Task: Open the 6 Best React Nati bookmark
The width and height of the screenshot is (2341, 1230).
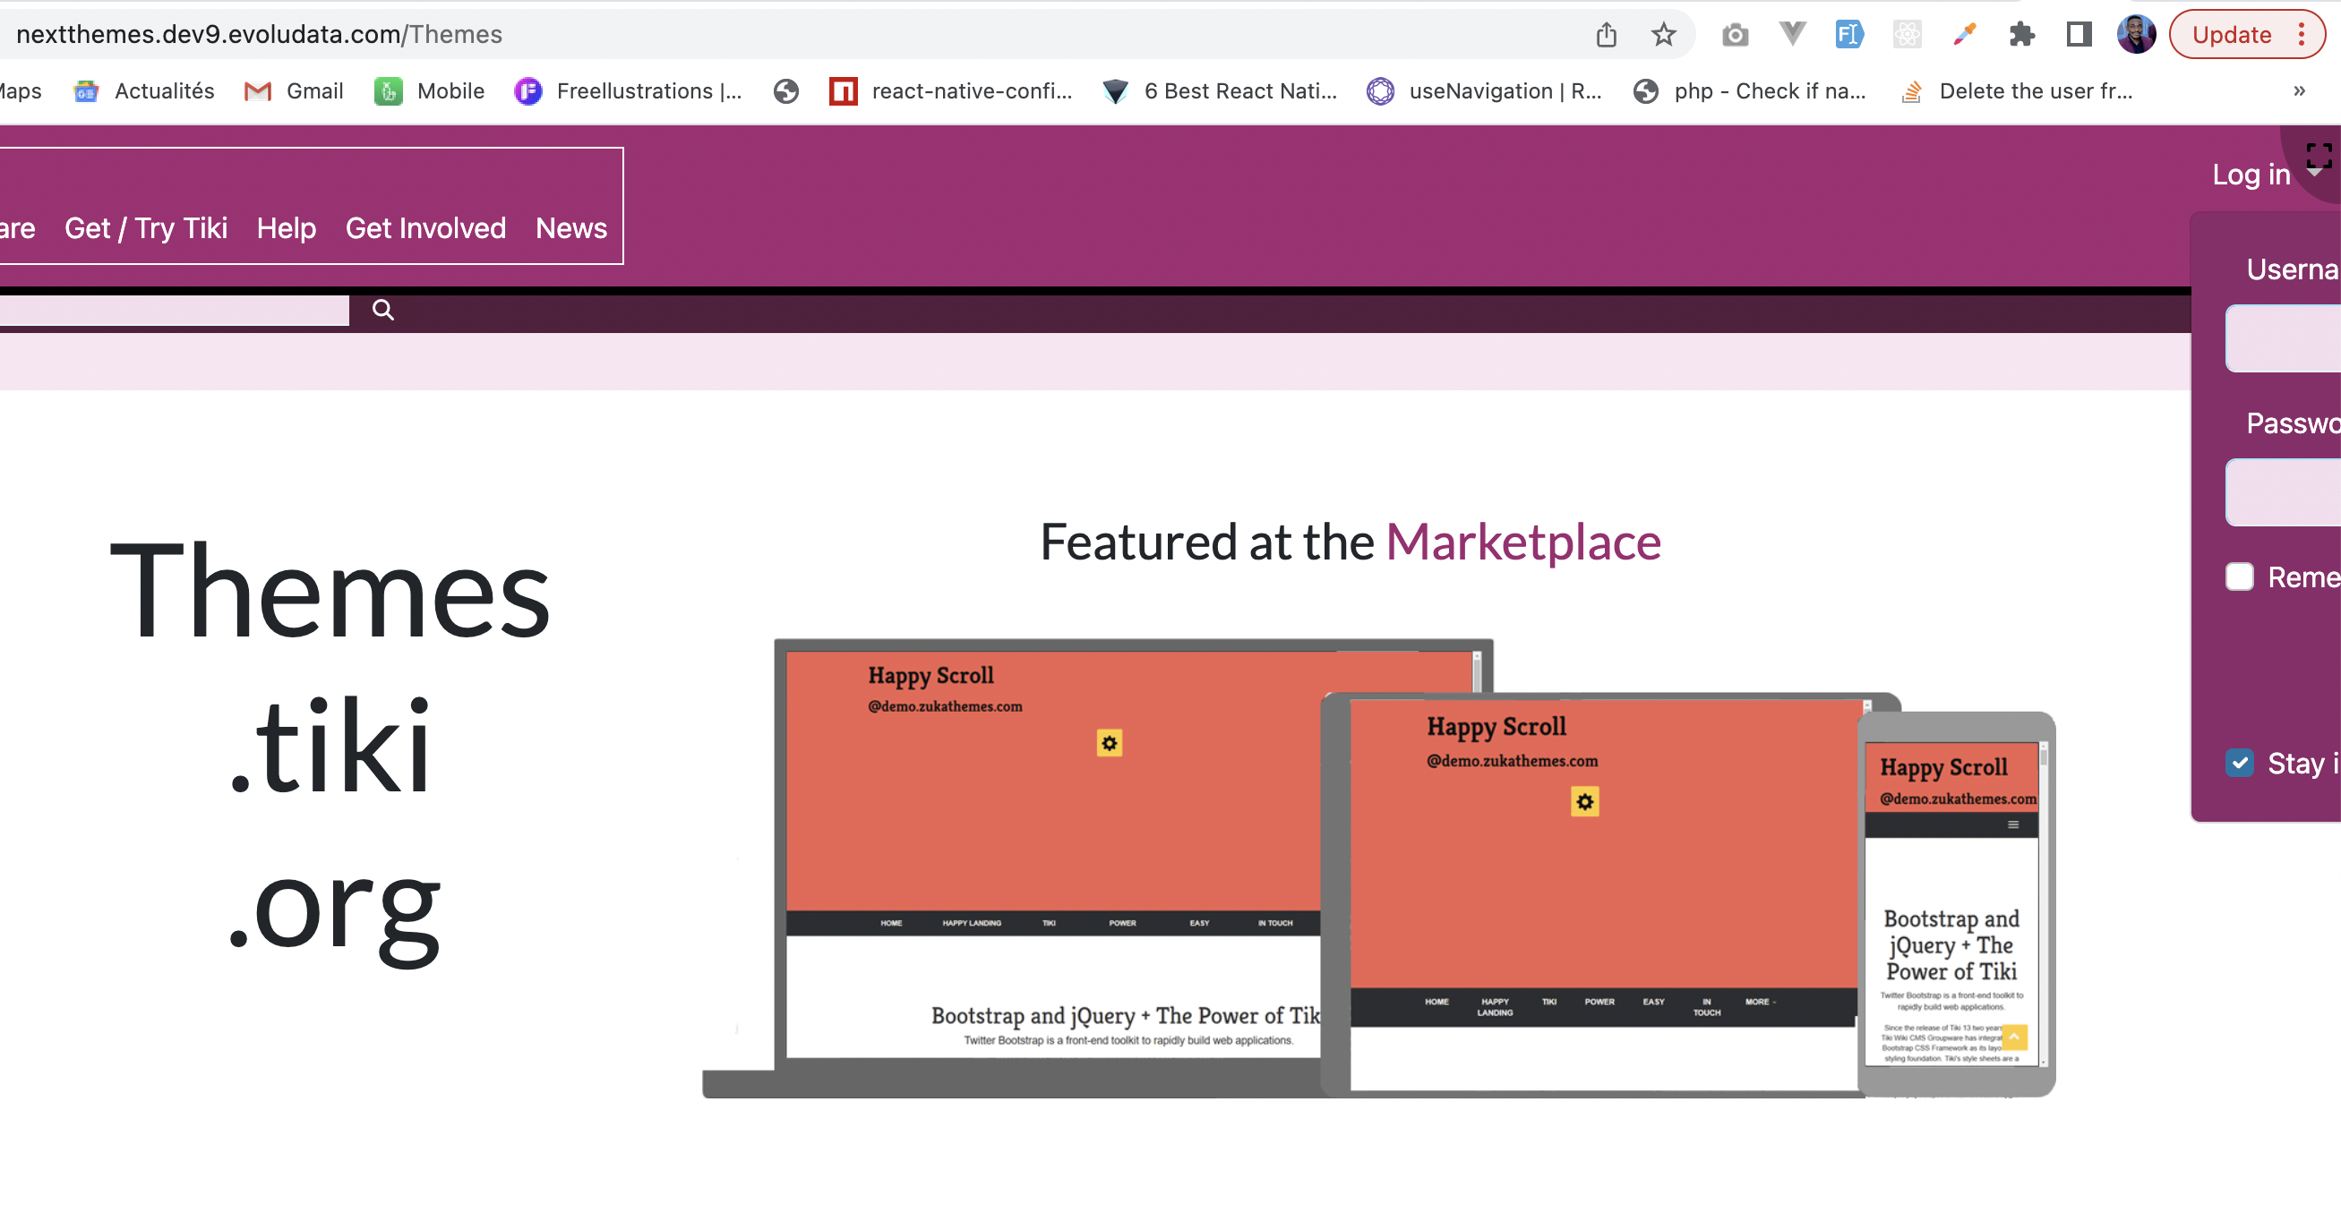Action: (x=1220, y=90)
